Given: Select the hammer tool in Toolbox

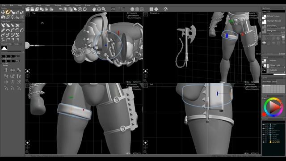Looking at the screenshot, I should coord(13,17).
